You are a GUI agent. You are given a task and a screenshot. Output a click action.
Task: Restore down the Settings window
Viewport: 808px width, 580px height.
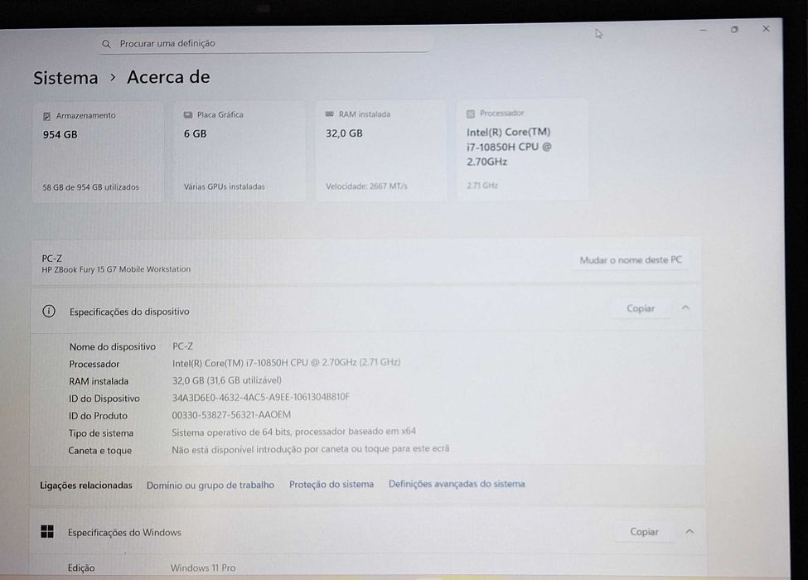coord(734,29)
